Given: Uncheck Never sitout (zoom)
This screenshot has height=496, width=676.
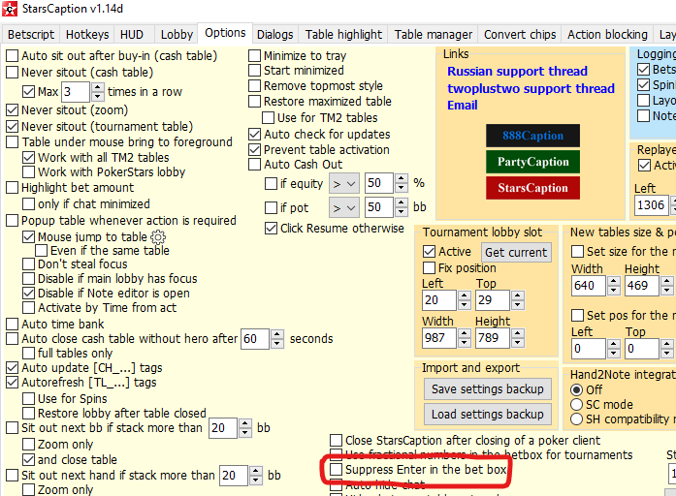Looking at the screenshot, I should [x=12, y=110].
